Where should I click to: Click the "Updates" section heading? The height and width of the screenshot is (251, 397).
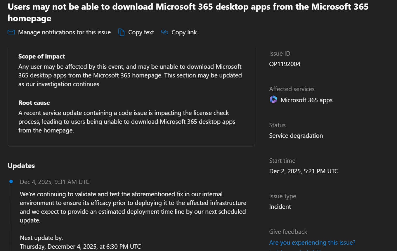[21, 166]
